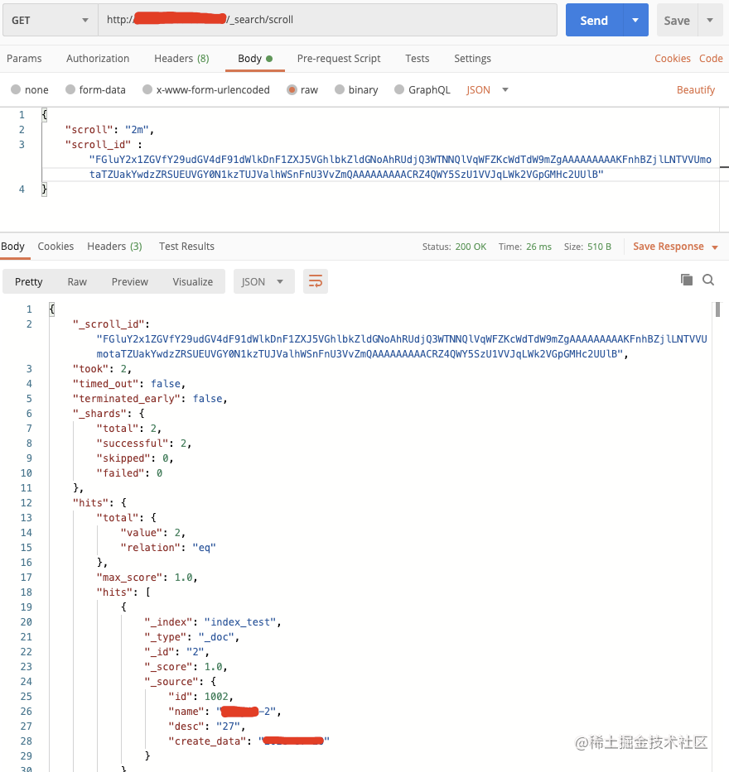Click the "max_score": 1.0 line
This screenshot has width=729, height=772.
tap(147, 578)
